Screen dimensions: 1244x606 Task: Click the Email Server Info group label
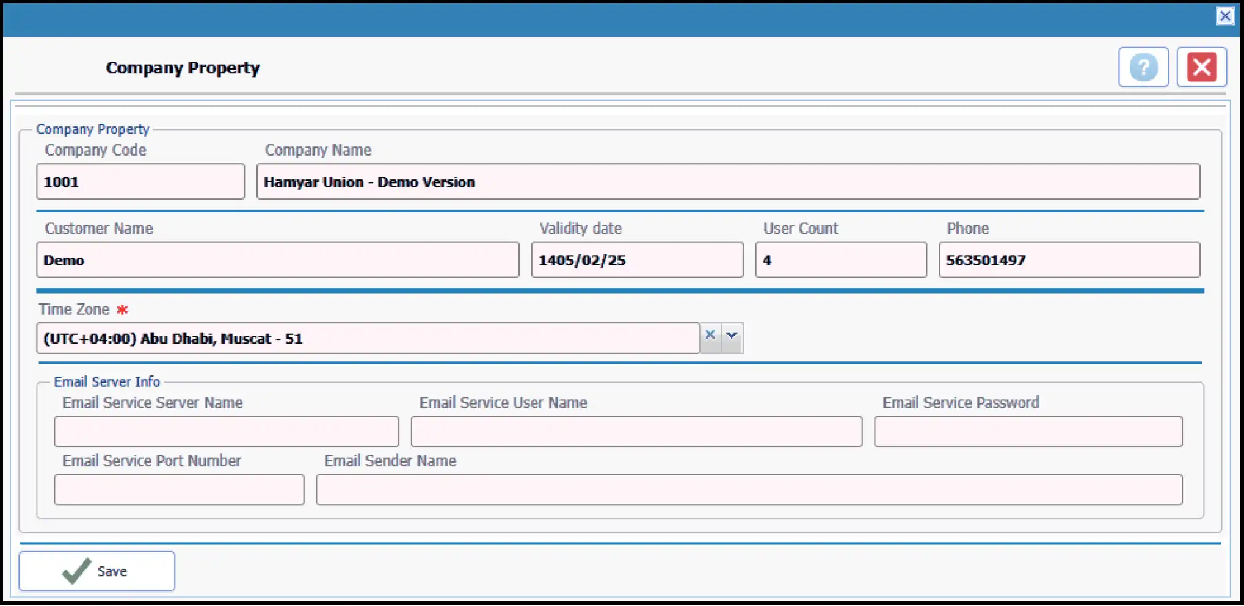[x=107, y=382]
